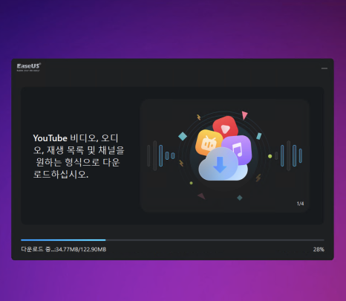Click the EaseUS logo in title bar
The image size is (346, 301).
[x=29, y=67]
